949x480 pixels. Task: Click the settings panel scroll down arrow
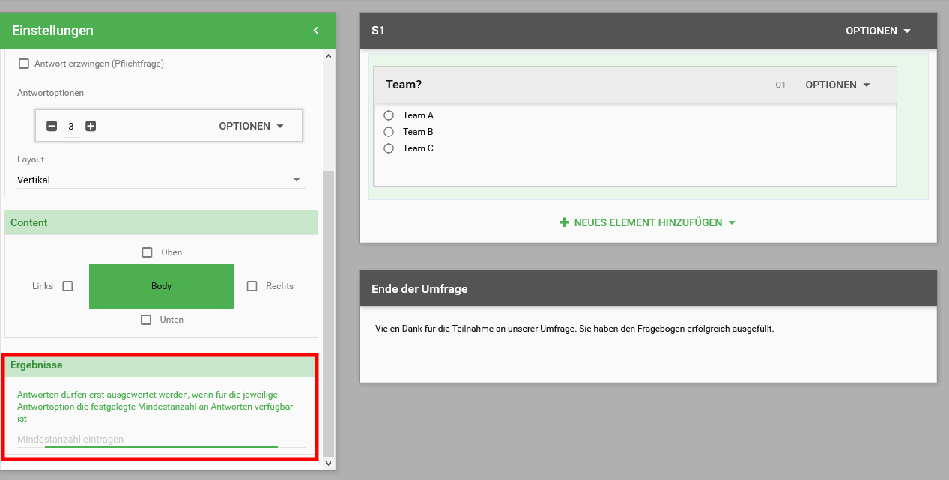pyautogui.click(x=327, y=464)
